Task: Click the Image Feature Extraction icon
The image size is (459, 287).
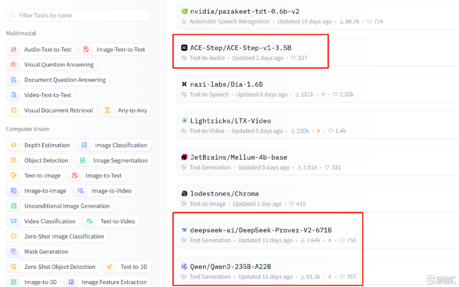Action: tap(71, 282)
